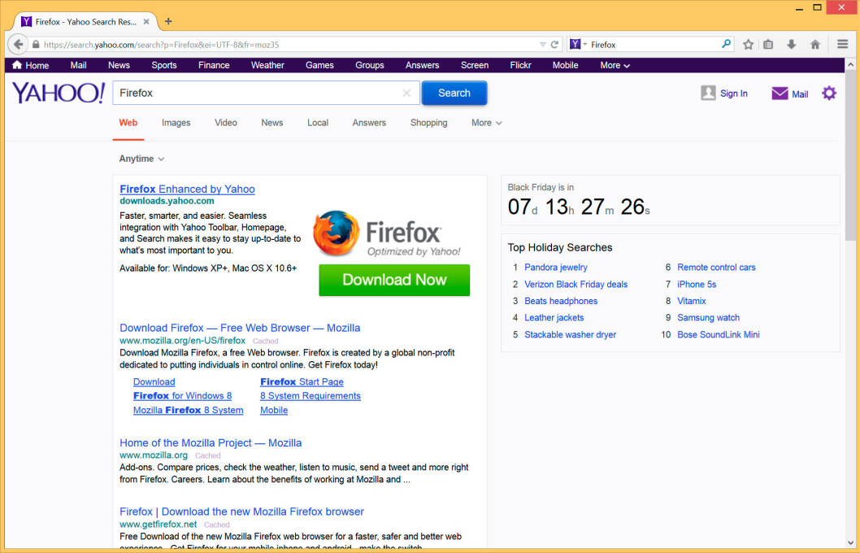Click the Sign In link
860x553 pixels.
coord(734,94)
